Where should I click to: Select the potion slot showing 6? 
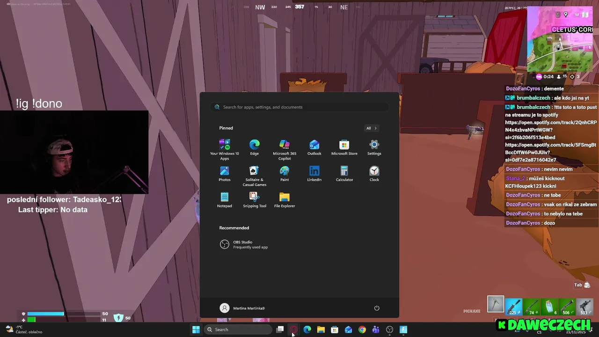pos(549,306)
